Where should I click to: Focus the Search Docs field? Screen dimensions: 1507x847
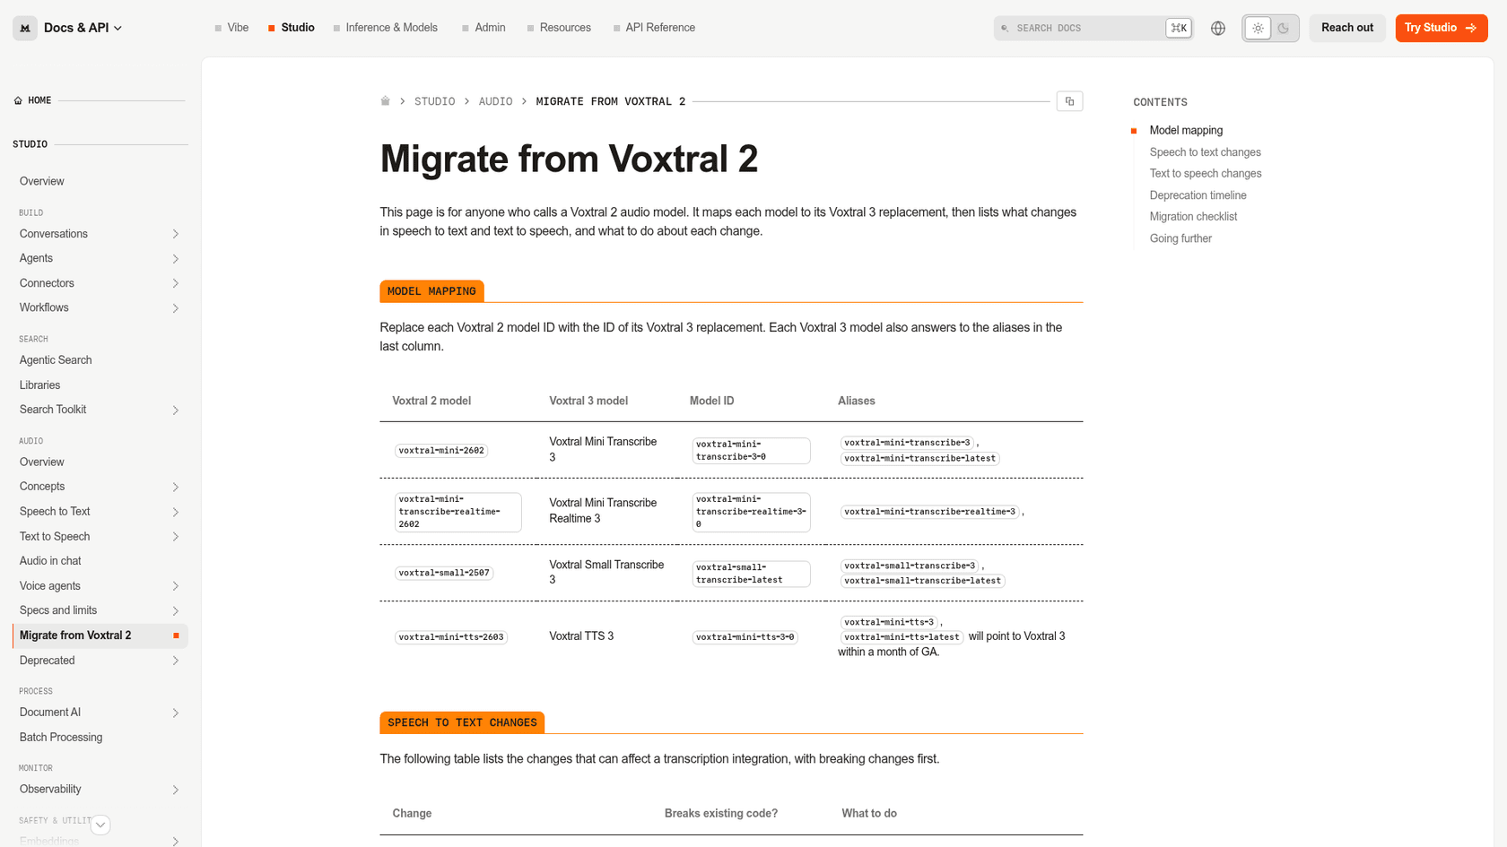pyautogui.click(x=1093, y=28)
